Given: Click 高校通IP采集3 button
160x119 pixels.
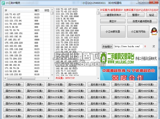Looking at the screenshot, I should tap(99, 97).
